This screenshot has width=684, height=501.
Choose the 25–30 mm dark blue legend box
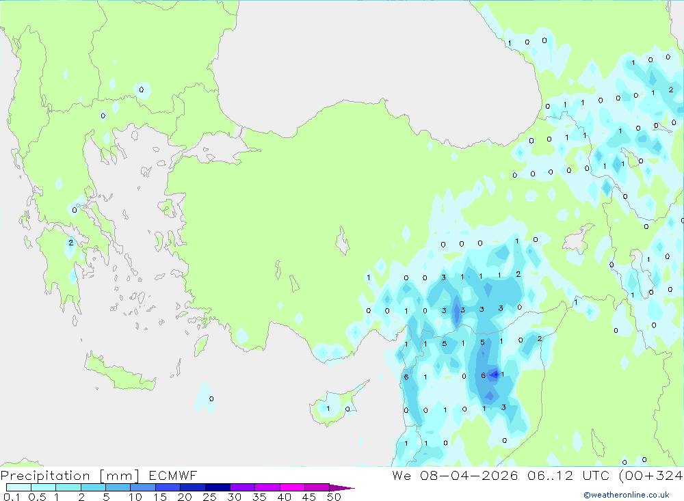coord(218,487)
